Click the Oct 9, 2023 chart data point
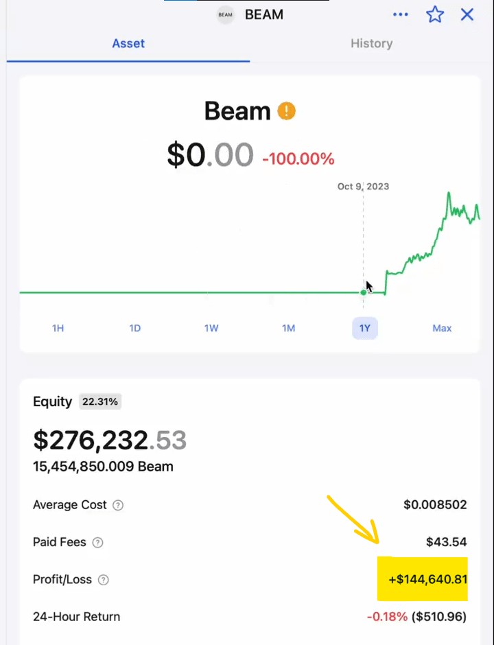This screenshot has width=494, height=645. [364, 292]
